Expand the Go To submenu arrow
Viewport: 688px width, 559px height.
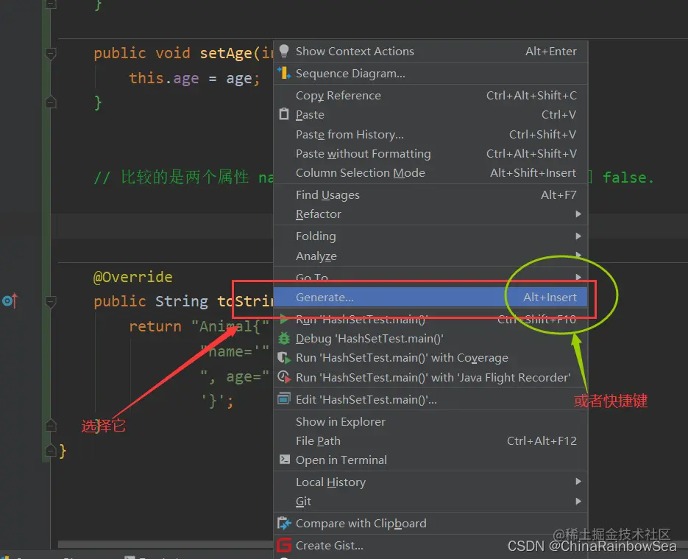578,277
